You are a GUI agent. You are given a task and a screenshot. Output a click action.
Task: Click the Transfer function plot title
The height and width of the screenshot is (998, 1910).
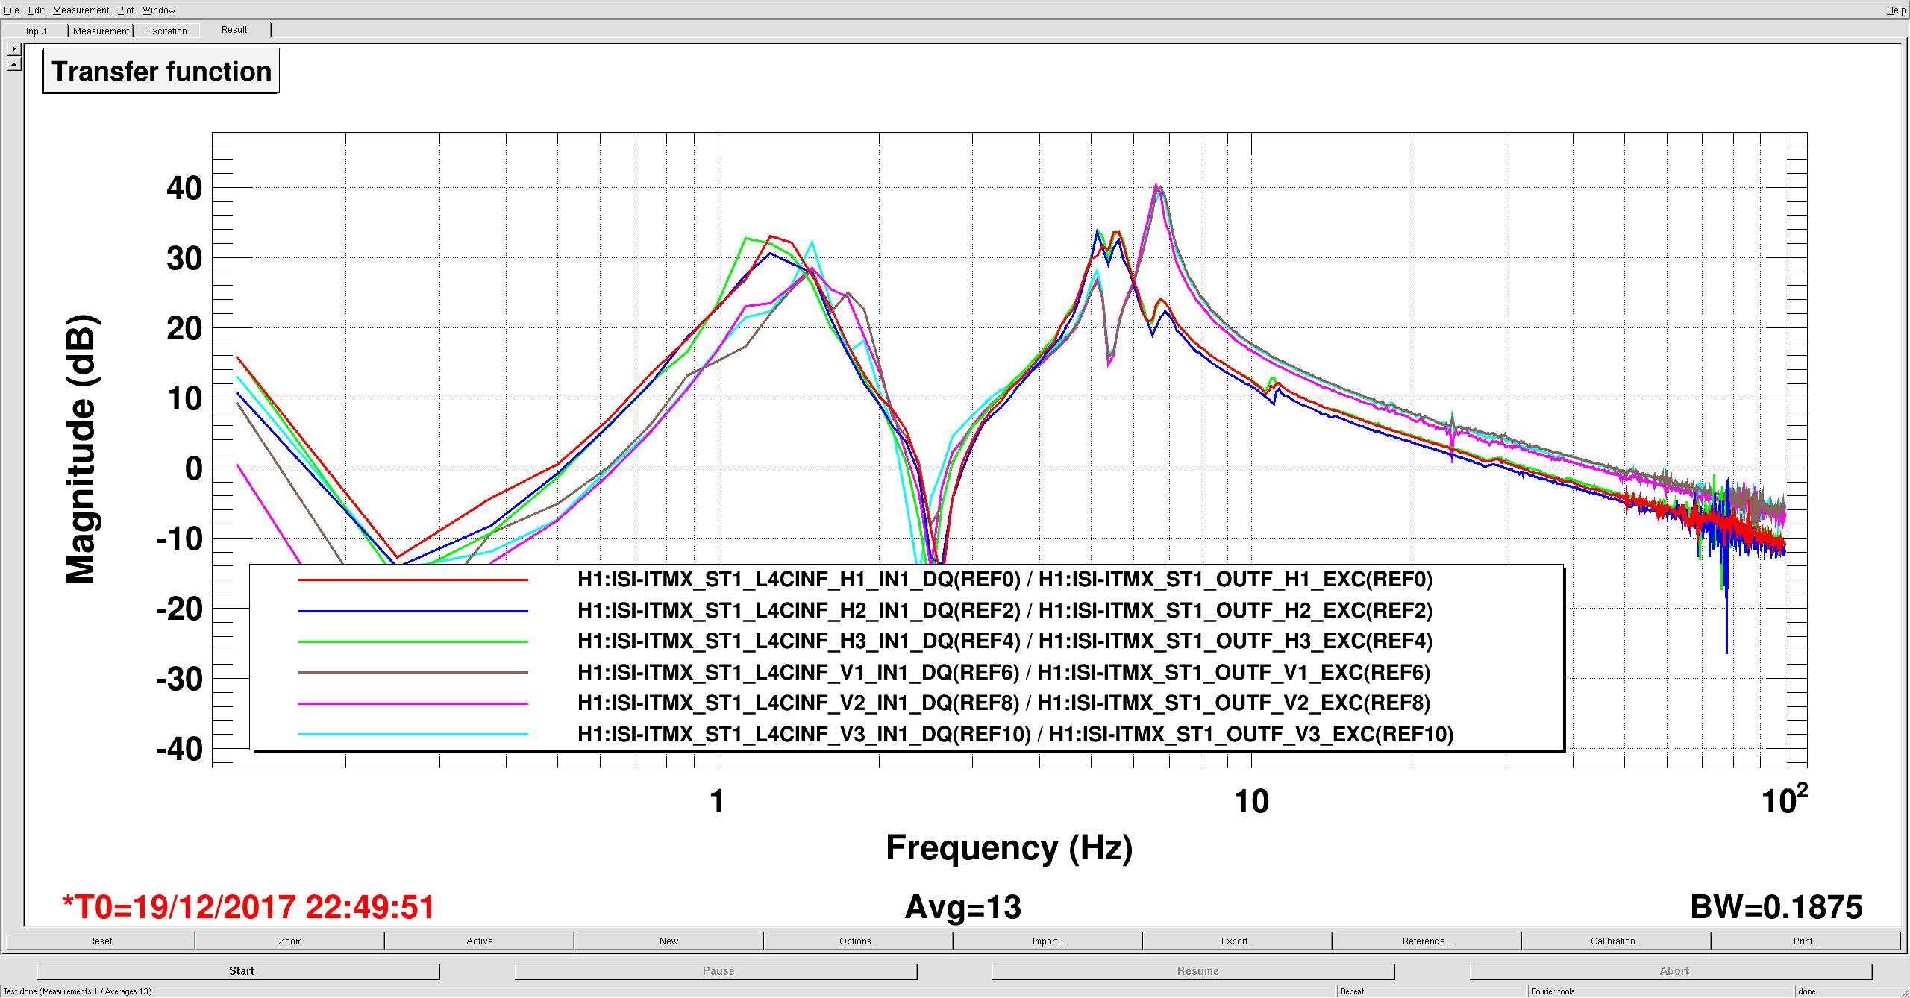click(161, 72)
